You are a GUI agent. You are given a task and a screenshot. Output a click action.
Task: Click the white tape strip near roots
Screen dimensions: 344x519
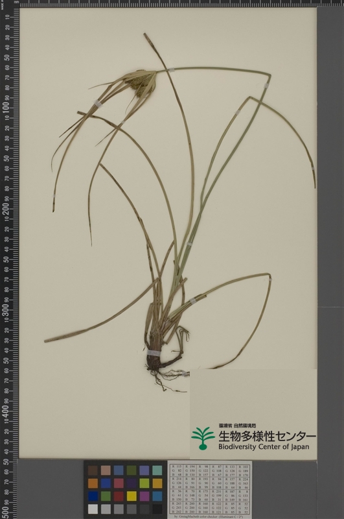[x=154, y=352]
